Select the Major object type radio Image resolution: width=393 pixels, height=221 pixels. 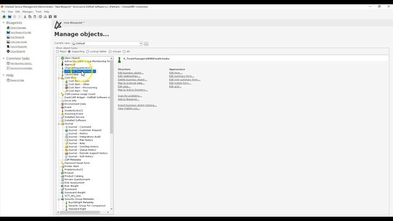[57, 52]
